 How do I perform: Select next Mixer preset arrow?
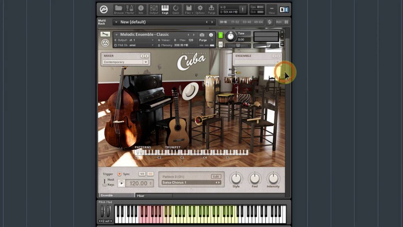146,56
